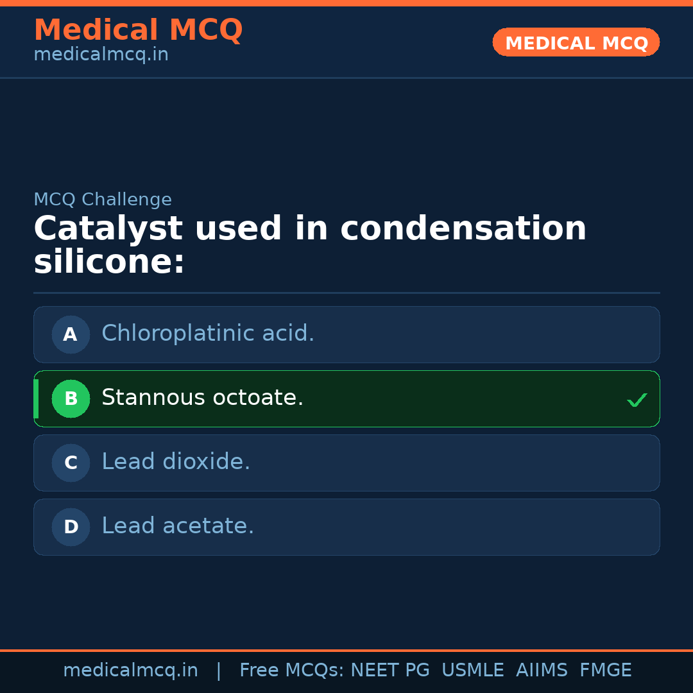The image size is (693, 693).
Task: Click the green checkmark icon
Action: tap(637, 400)
